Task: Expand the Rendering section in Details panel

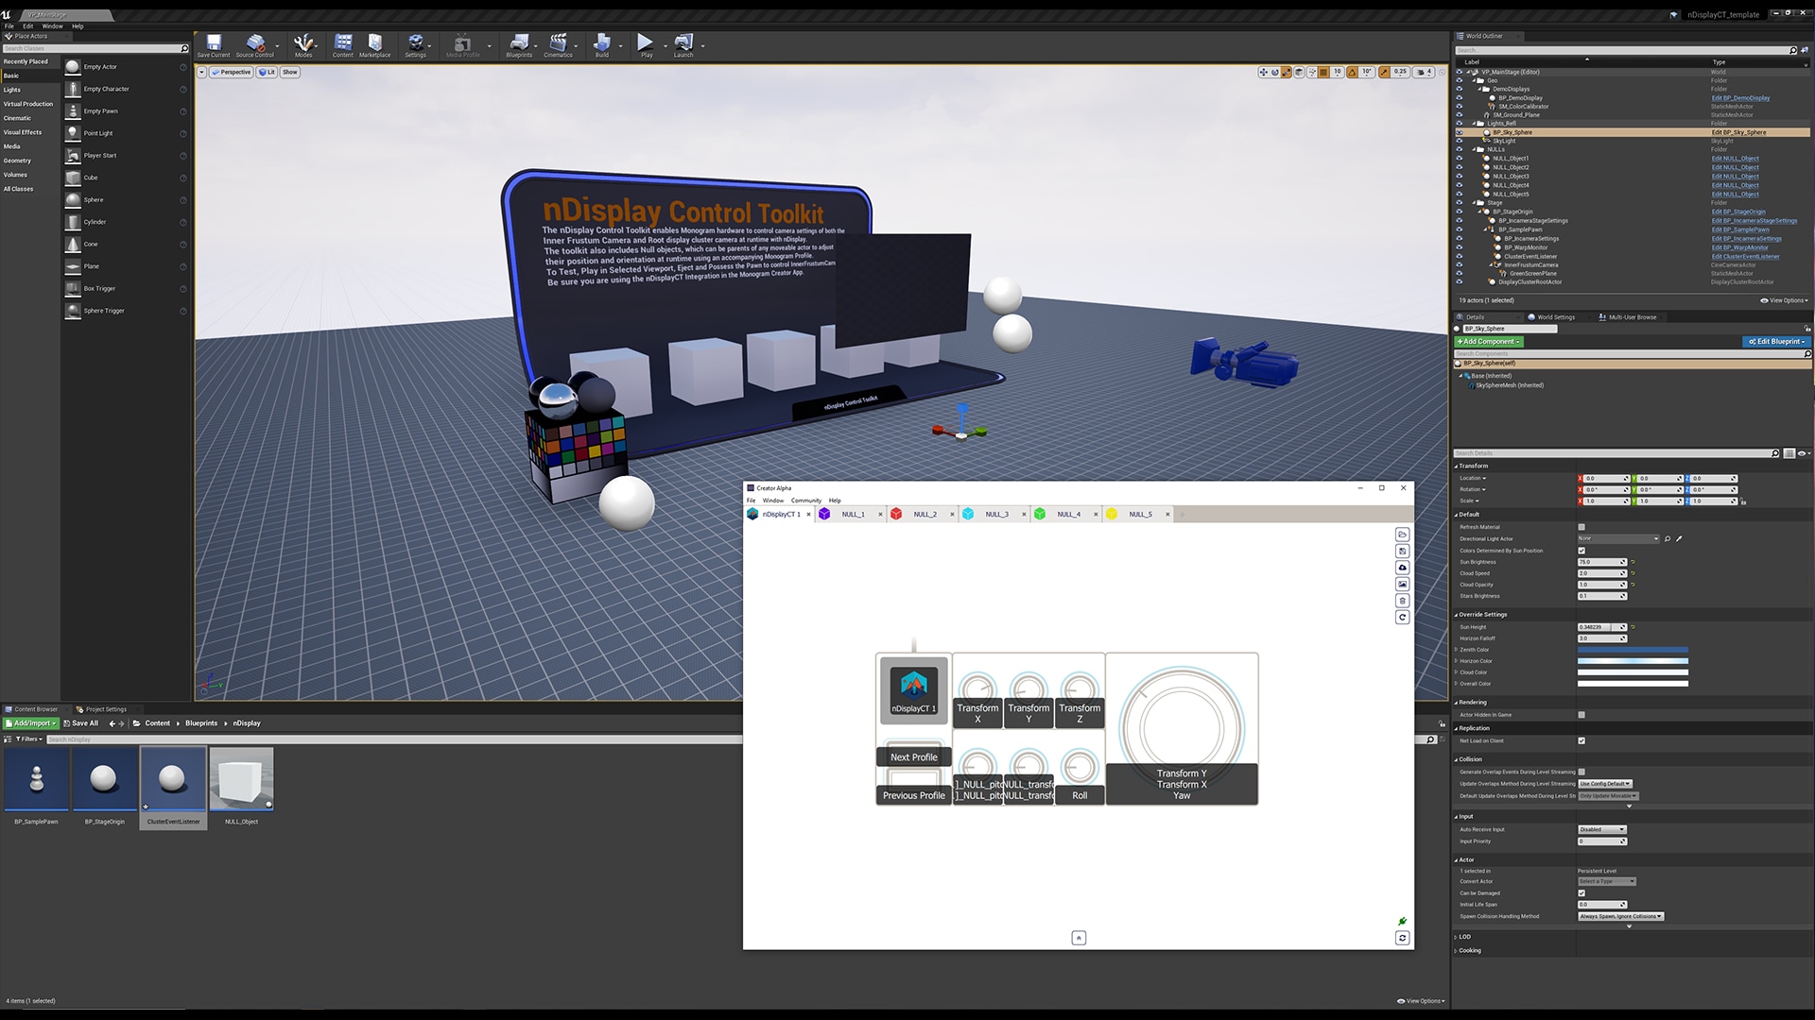Action: pos(1459,703)
